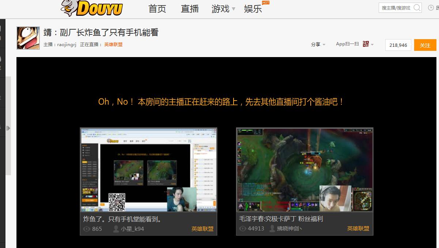The height and width of the screenshot is (248, 439).
Task: Click the QR code icon beside App扫一扫
Action: [x=366, y=44]
